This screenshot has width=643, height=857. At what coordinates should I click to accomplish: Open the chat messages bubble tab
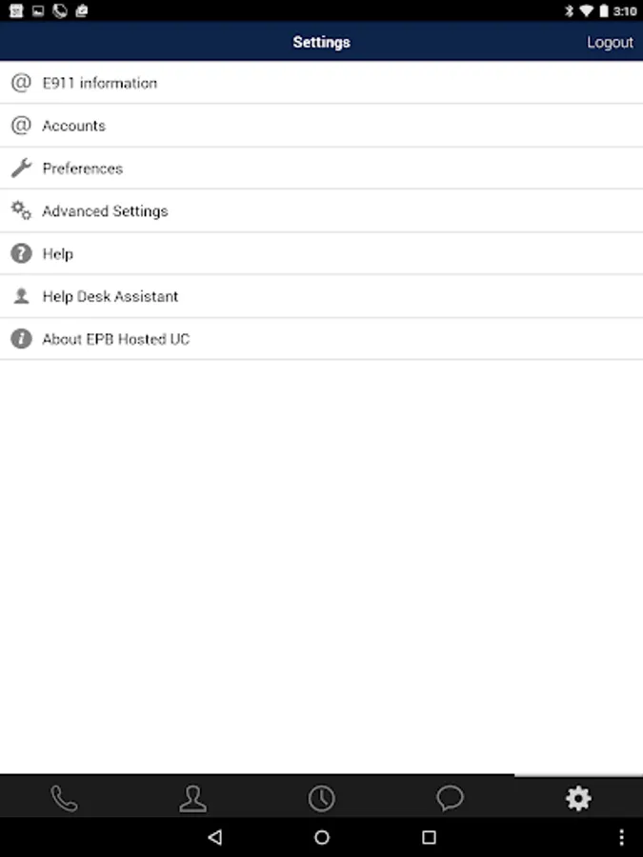click(x=450, y=798)
